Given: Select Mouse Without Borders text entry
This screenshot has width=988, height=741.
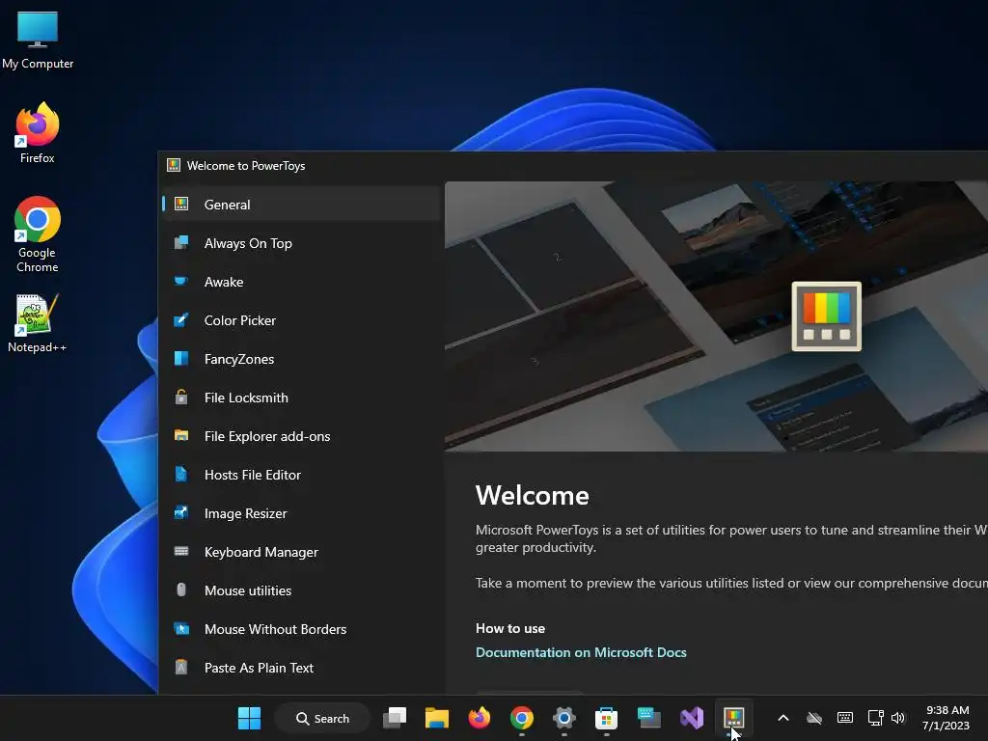Looking at the screenshot, I should (275, 629).
